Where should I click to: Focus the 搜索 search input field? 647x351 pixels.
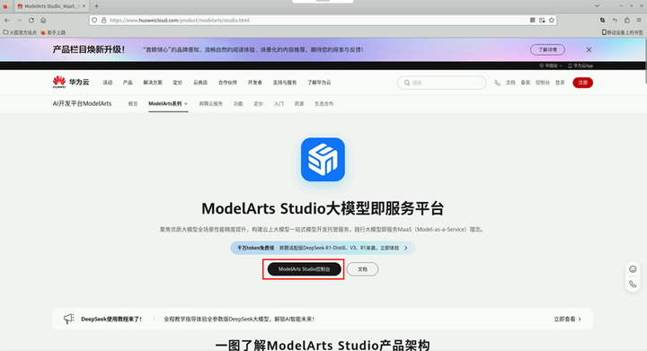tap(441, 83)
